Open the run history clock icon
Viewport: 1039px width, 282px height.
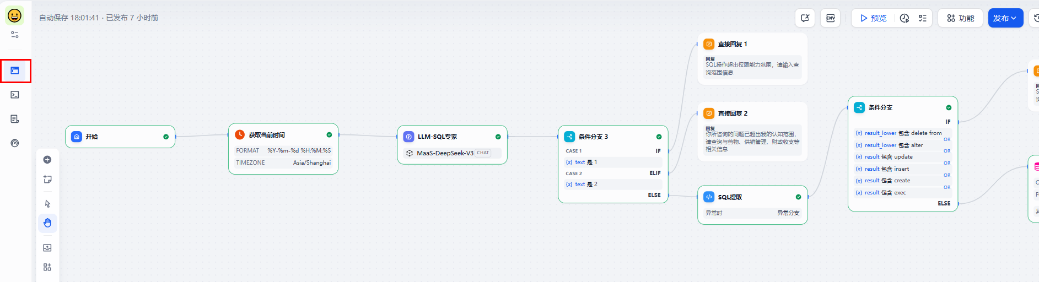905,18
